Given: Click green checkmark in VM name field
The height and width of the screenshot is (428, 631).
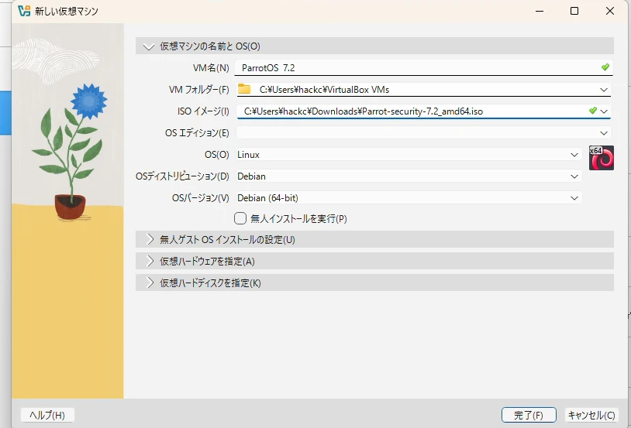Looking at the screenshot, I should point(605,67).
